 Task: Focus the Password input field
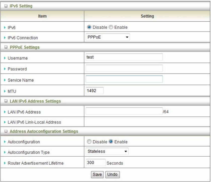pyautogui.click(x=124, y=68)
